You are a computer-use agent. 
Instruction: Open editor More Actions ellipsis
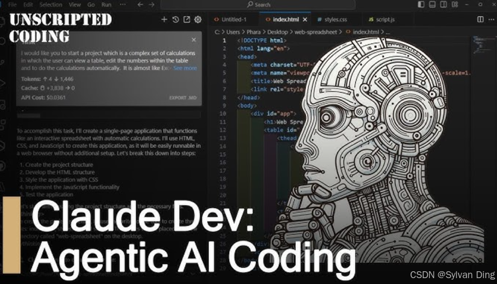pyautogui.click(x=491, y=19)
